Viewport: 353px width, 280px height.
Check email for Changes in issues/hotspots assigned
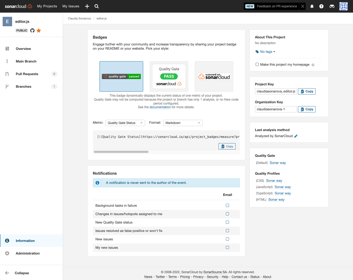click(x=227, y=214)
